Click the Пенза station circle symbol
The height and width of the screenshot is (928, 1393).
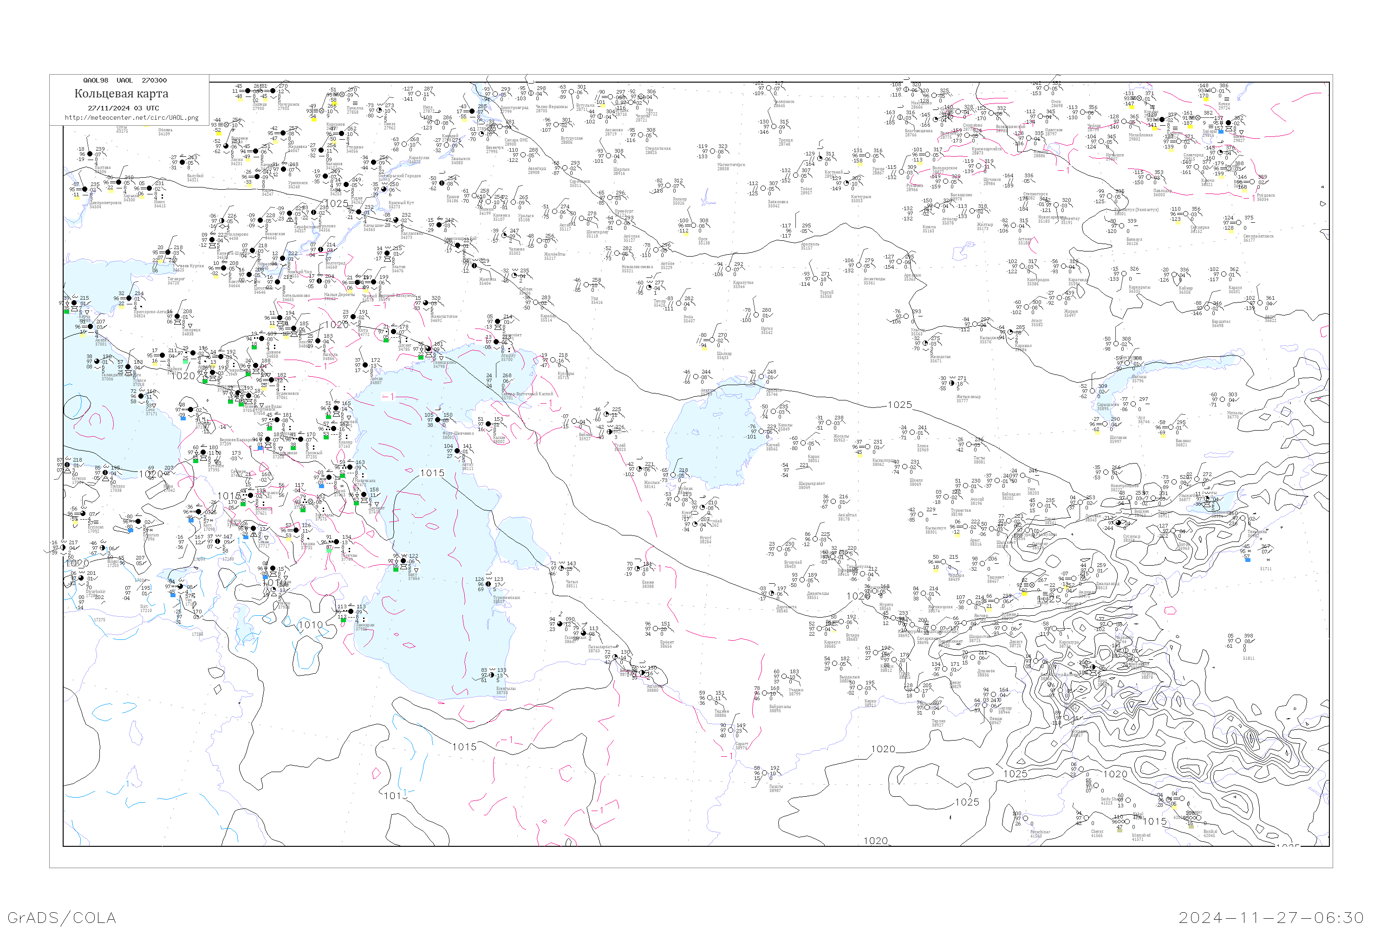click(x=379, y=111)
